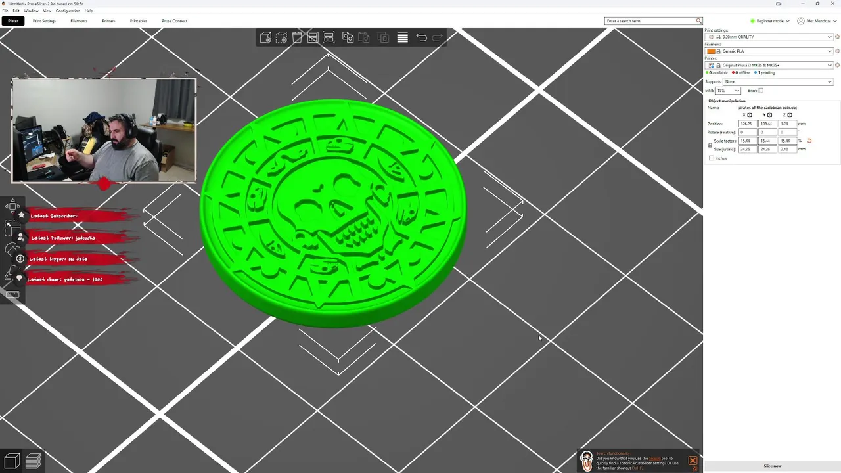Toggle Y axis mirror button
This screenshot has height=473, width=841.
click(x=769, y=115)
